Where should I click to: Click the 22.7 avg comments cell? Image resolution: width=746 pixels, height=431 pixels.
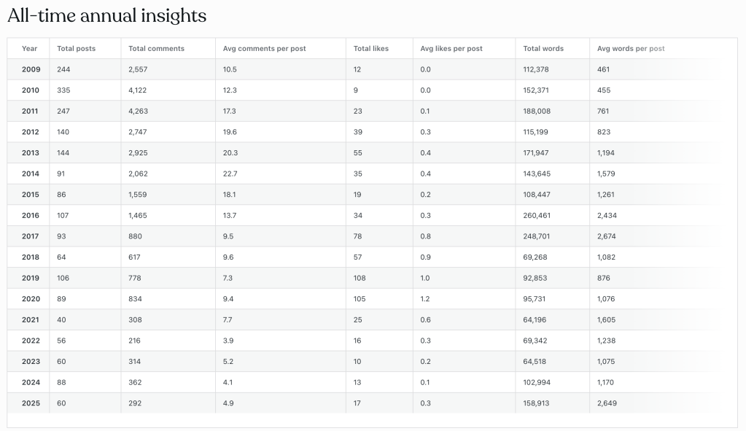(x=230, y=174)
